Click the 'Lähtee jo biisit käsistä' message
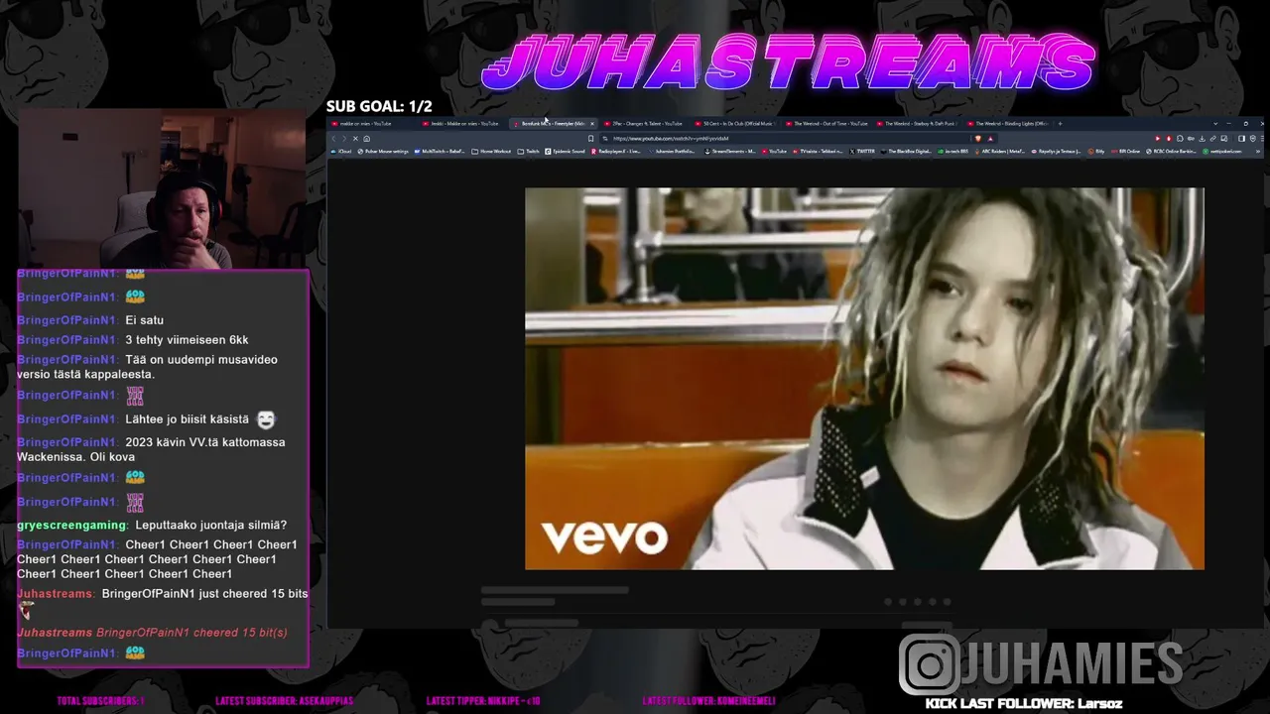This screenshot has height=714, width=1270. pyautogui.click(x=187, y=419)
